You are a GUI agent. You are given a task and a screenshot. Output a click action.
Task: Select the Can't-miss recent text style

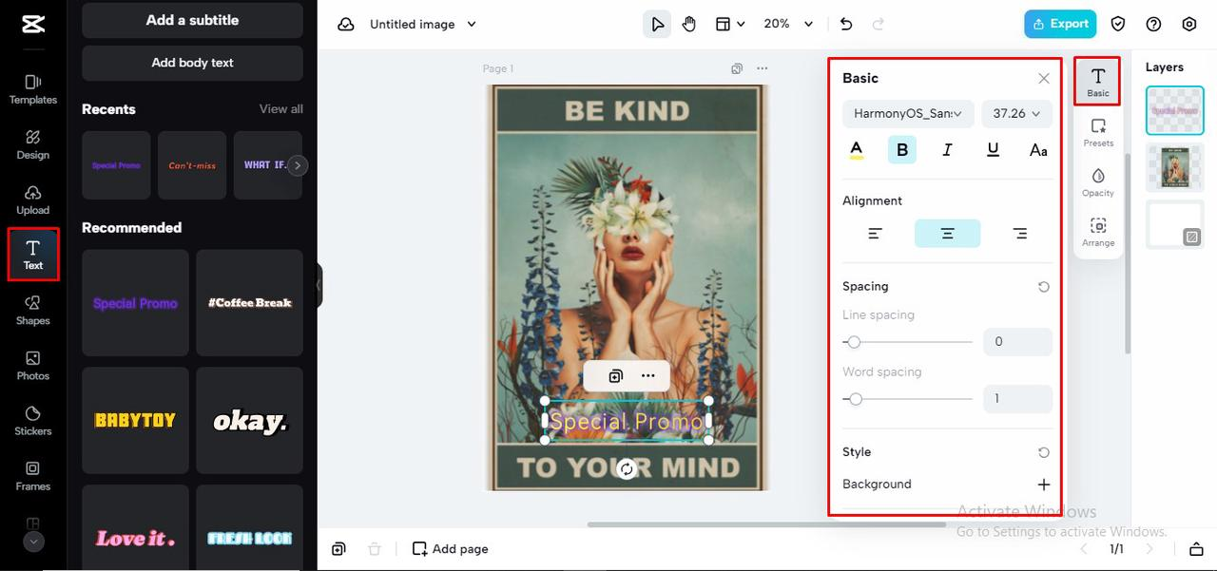click(x=192, y=165)
